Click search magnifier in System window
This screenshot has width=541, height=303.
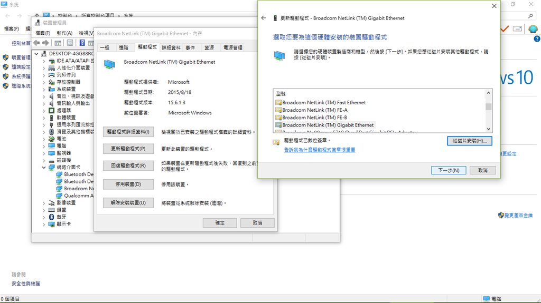[530, 16]
